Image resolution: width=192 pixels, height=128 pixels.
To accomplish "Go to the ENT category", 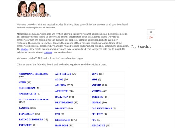I will tap(58, 114).
